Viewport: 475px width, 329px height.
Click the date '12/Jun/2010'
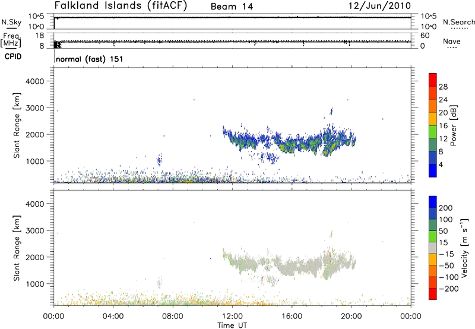379,6
